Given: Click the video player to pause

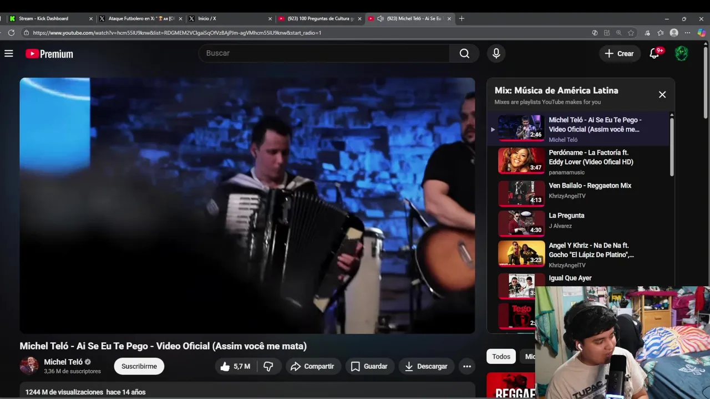Looking at the screenshot, I should (x=247, y=206).
